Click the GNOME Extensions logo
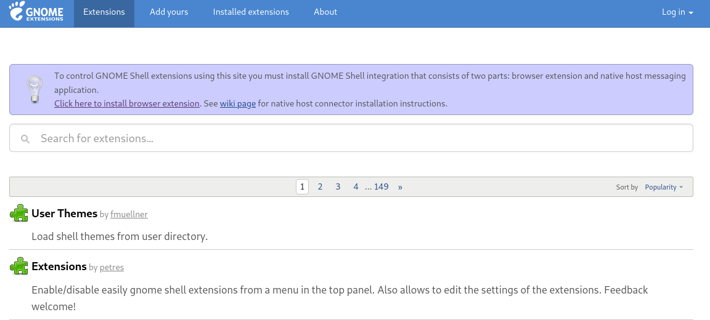Viewport: 710px width, 320px height. pos(36,11)
